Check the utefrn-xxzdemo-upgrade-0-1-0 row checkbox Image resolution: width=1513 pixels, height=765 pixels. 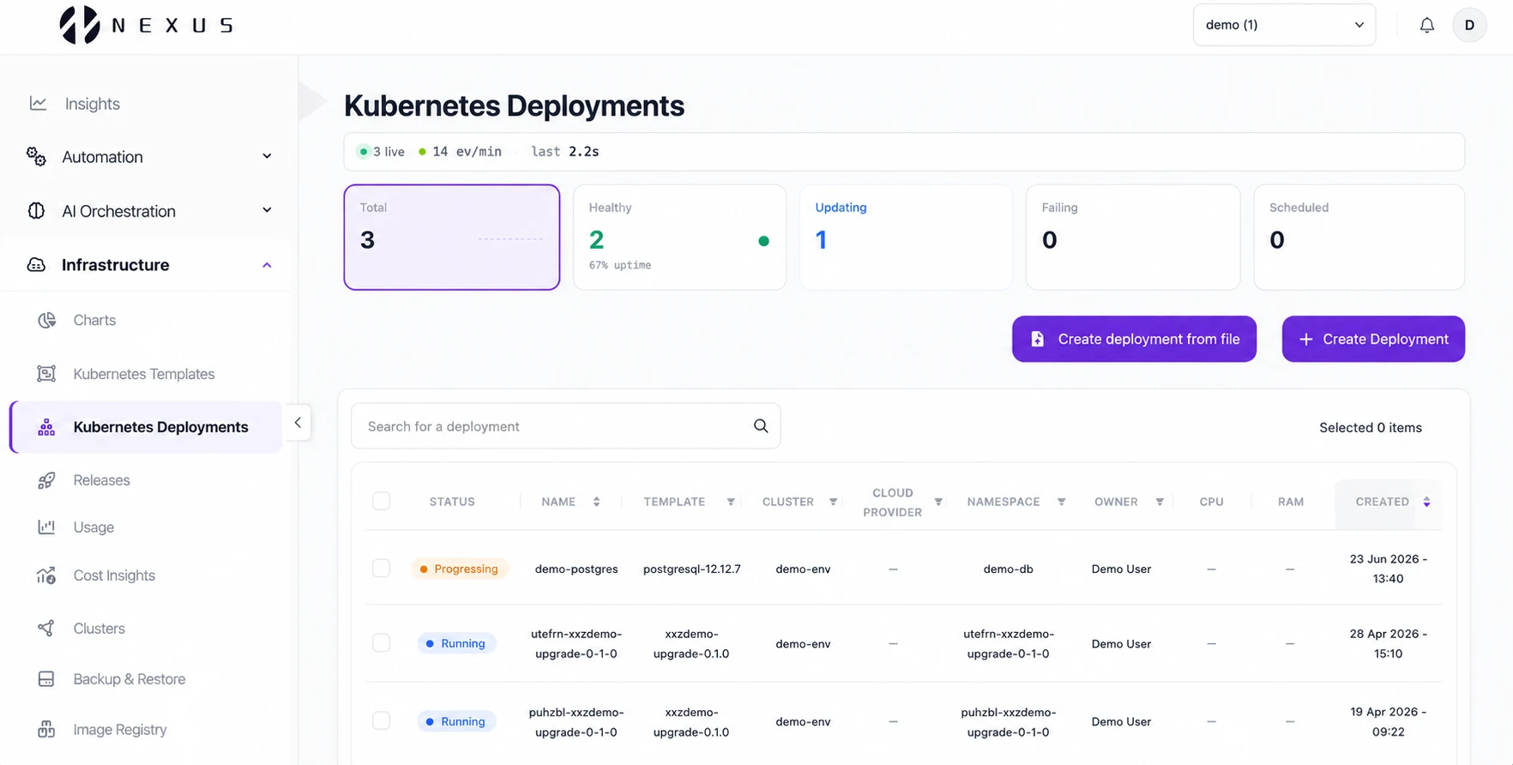click(x=382, y=643)
